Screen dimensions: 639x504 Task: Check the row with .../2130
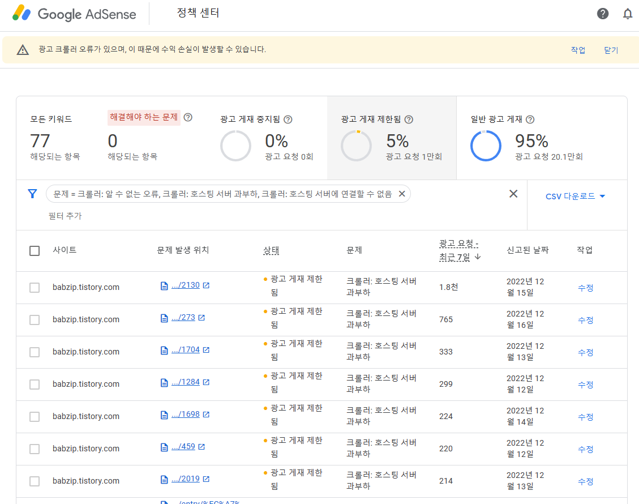point(35,288)
